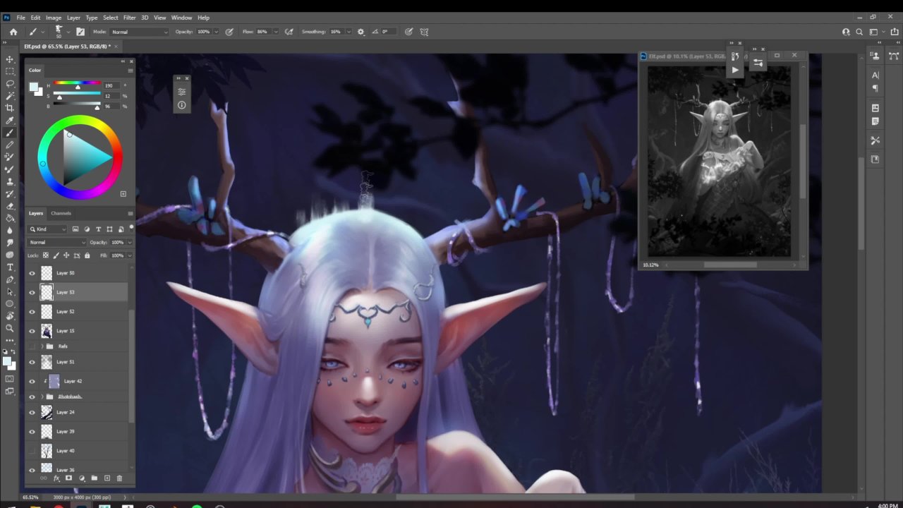Open the brush blending Mode dropdown
The width and height of the screenshot is (903, 508).
coord(140,32)
